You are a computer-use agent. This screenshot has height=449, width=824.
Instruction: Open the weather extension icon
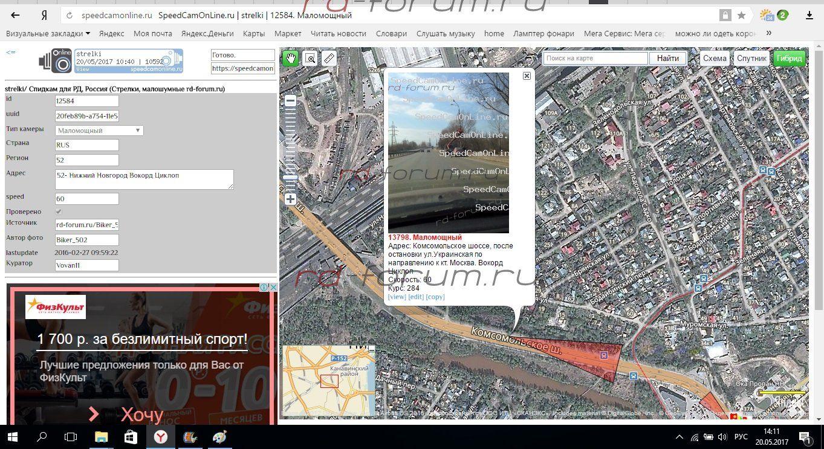[x=767, y=15]
